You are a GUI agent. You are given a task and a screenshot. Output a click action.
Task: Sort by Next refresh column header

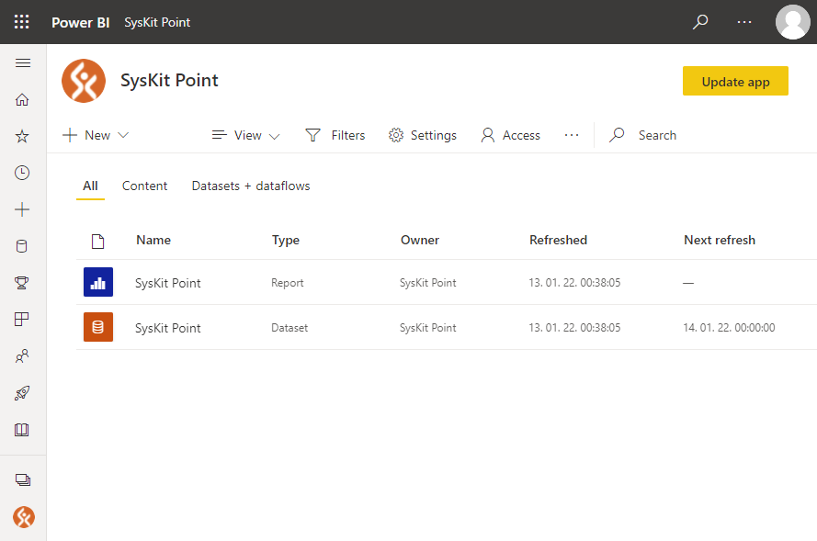(720, 240)
